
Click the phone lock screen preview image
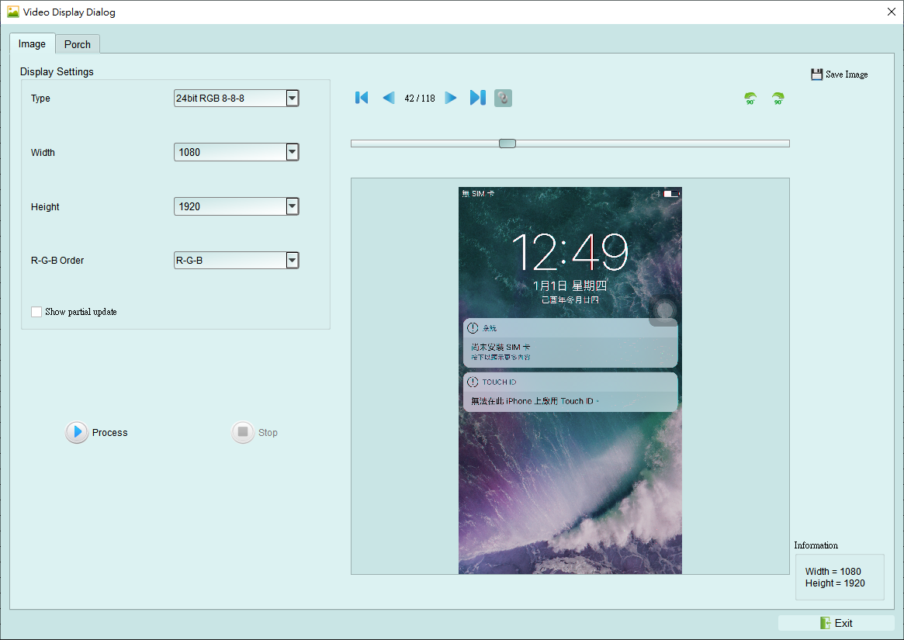pyautogui.click(x=570, y=381)
